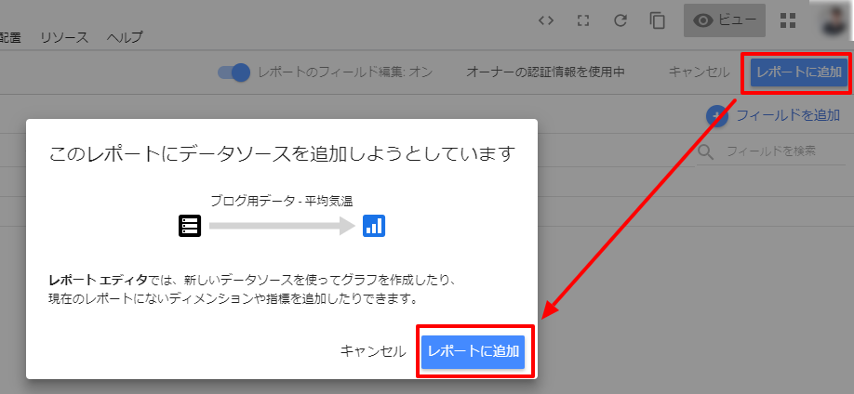854x394 pixels.
Task: Click the magnifier icon beside フィールドを検索
Action: click(x=707, y=151)
